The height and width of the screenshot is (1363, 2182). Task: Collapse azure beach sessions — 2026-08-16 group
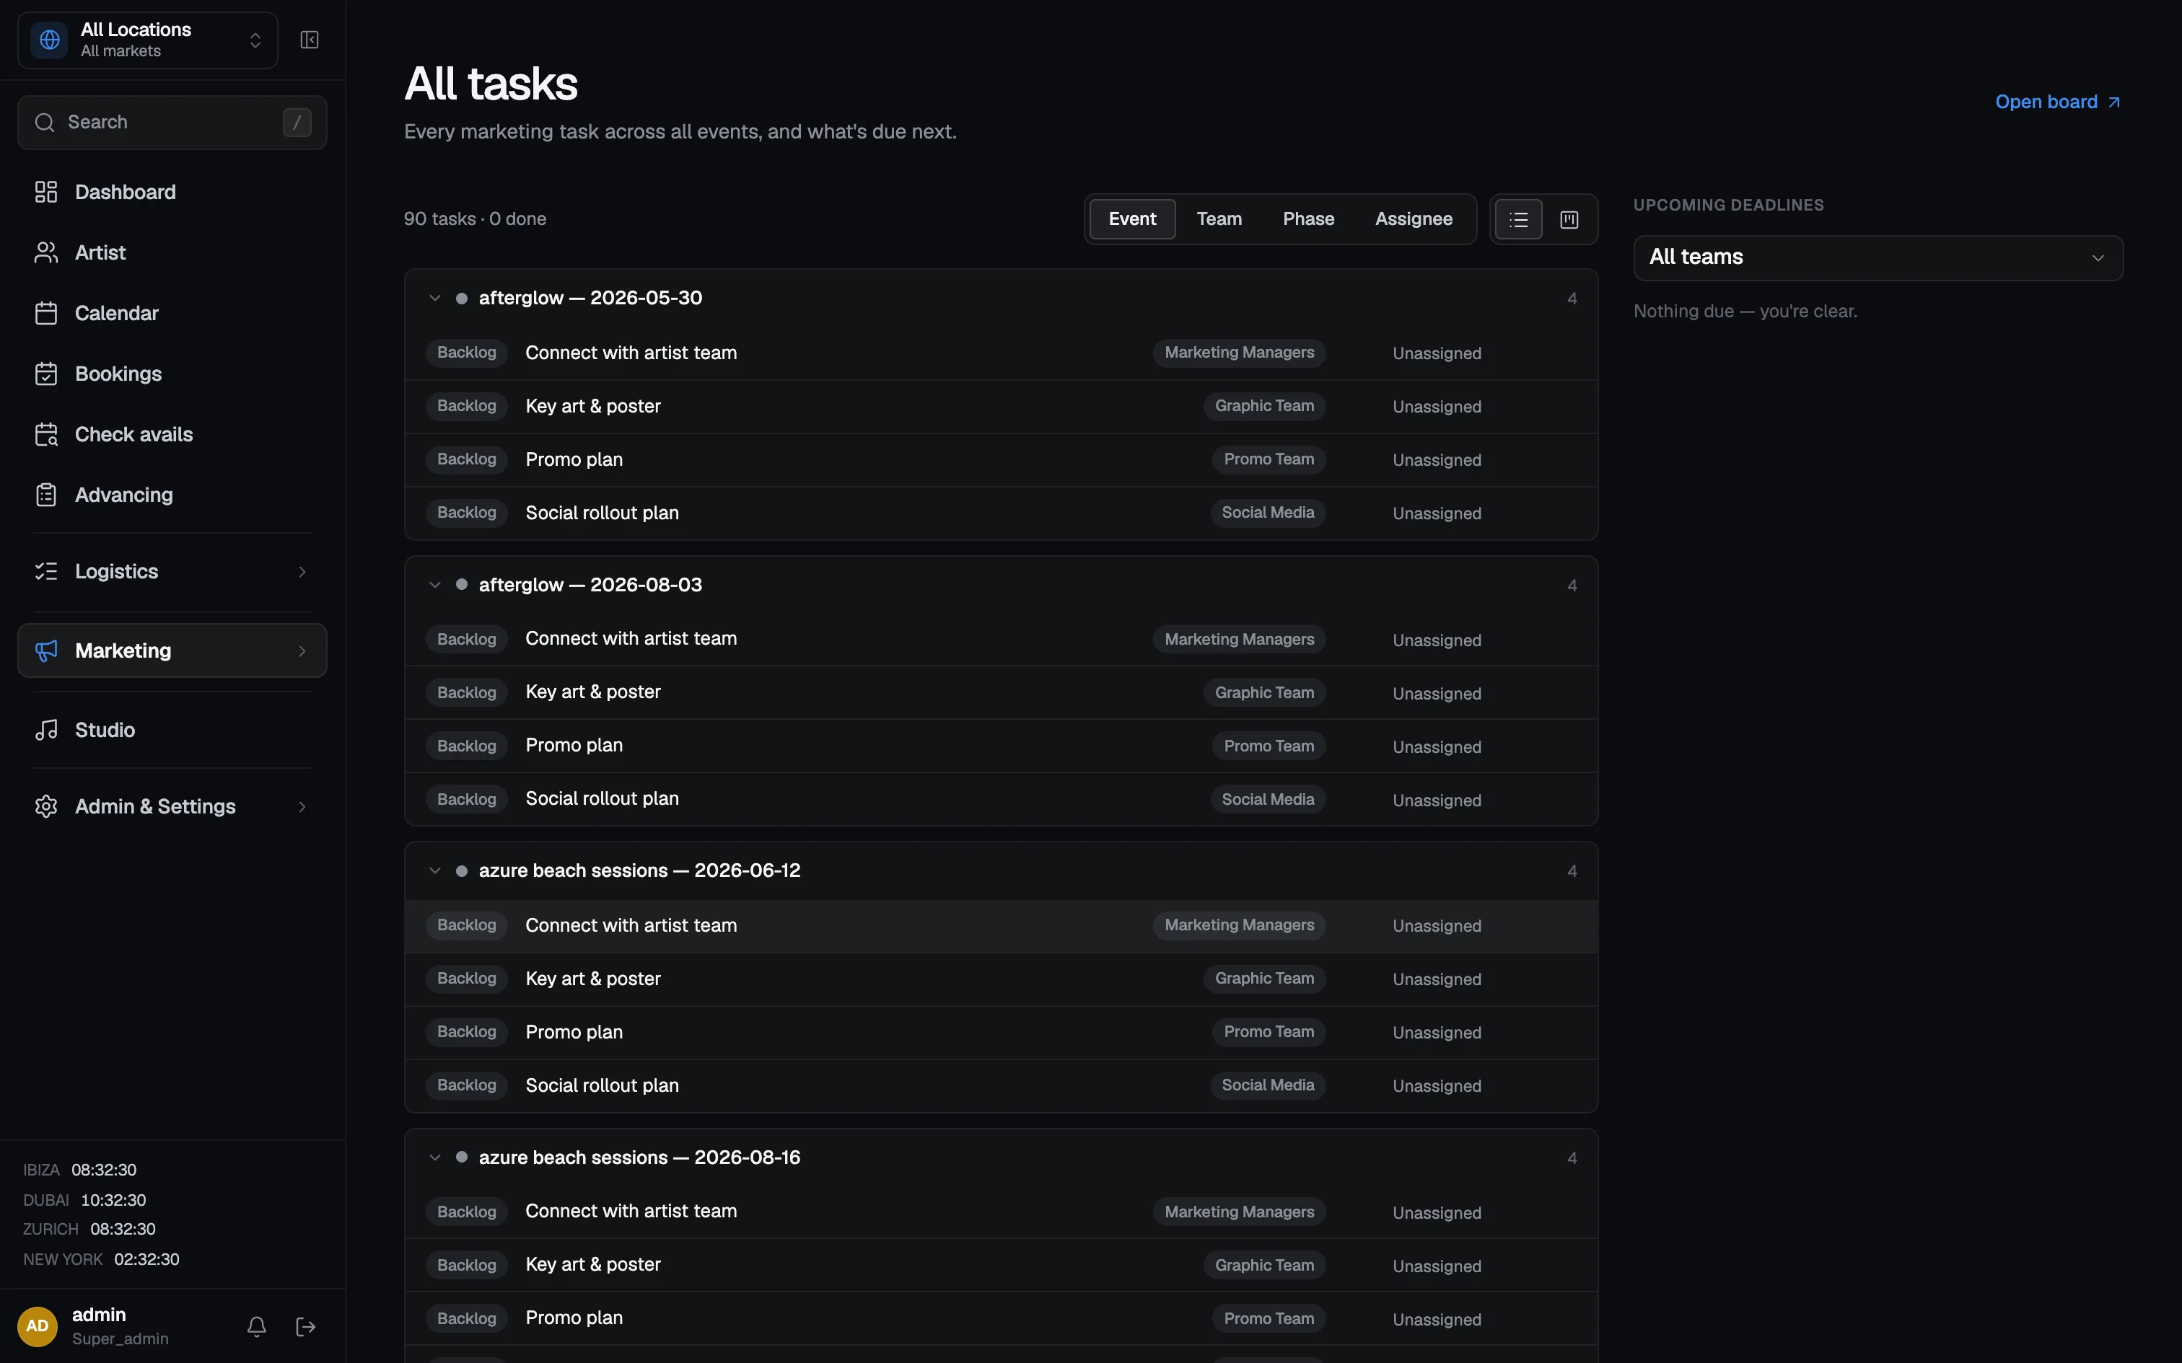click(434, 1157)
